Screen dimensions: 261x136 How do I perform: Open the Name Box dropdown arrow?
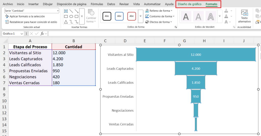point(22,34)
